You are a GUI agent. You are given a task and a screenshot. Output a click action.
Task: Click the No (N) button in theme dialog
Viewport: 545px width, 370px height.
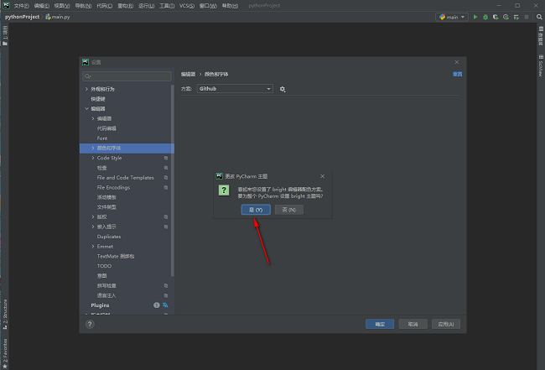[x=288, y=210]
